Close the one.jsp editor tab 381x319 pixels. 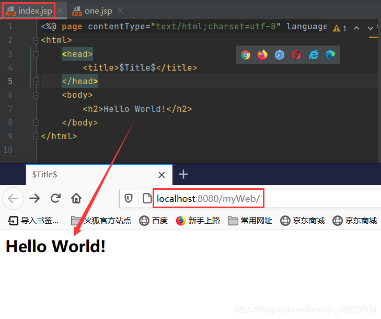coord(120,10)
